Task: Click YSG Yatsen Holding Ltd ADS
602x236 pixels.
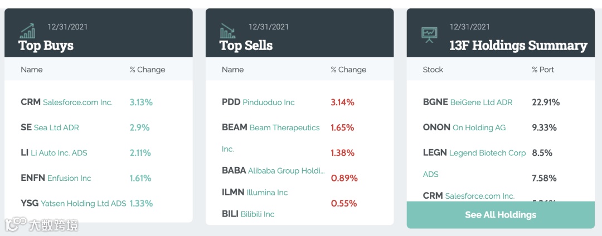Action: coord(73,203)
